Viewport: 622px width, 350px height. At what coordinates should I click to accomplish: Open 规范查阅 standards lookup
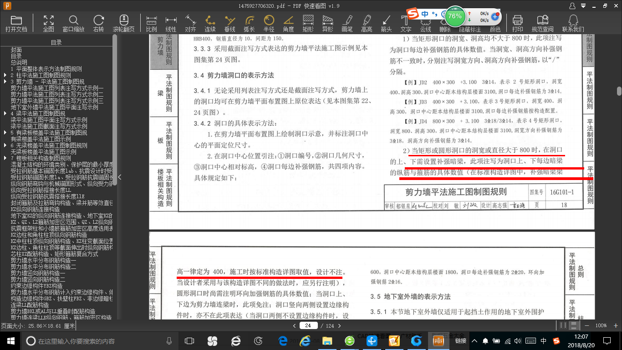coord(542,23)
